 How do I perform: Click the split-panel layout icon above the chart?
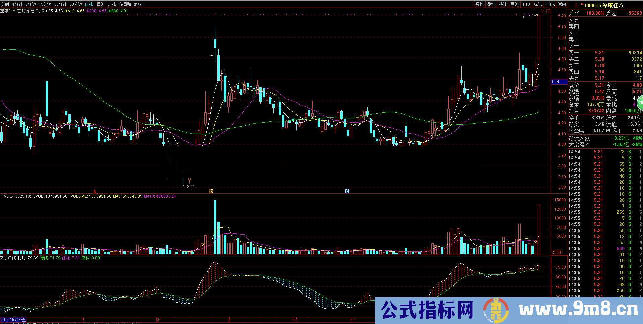[x=548, y=11]
